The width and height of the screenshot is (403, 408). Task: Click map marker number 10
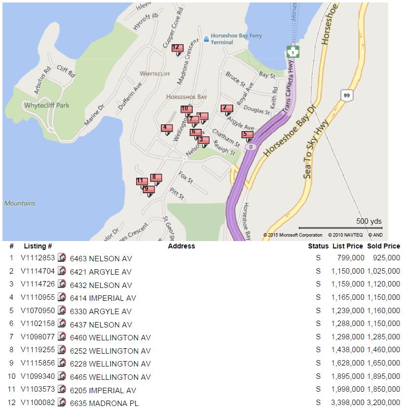tap(186, 109)
